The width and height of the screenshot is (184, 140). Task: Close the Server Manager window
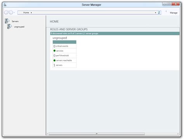(x=175, y=4)
